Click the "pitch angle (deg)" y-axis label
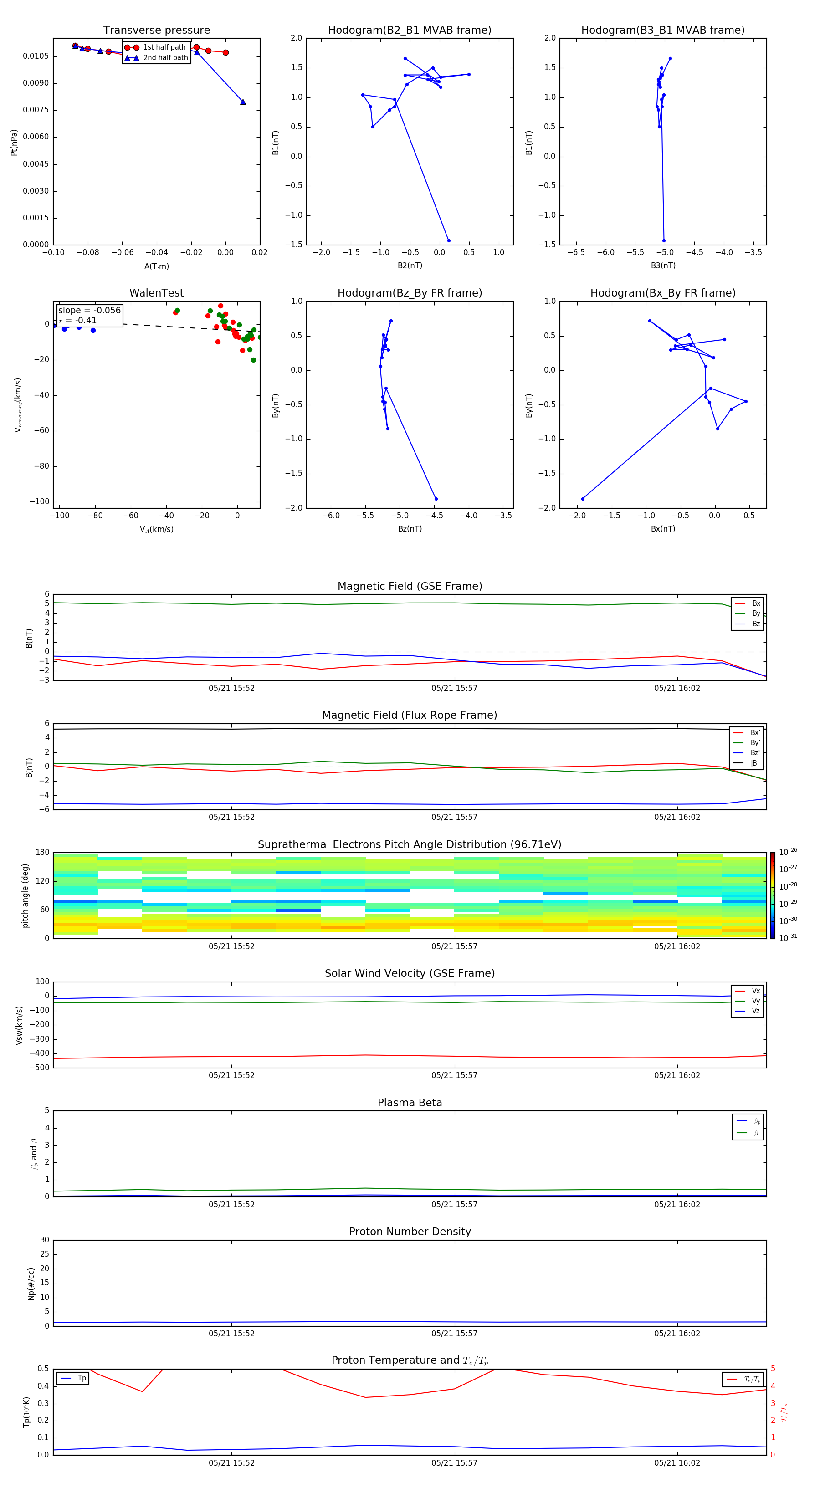 tap(25, 895)
